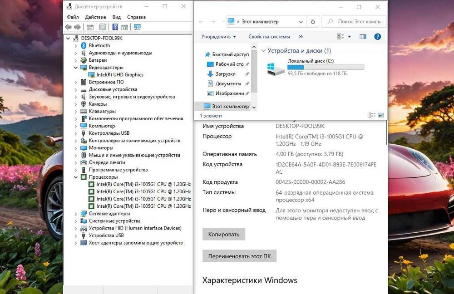454x294 pixels.
Task: Select Хост-адаптеры запоминающих устройств item
Action: click(135, 243)
